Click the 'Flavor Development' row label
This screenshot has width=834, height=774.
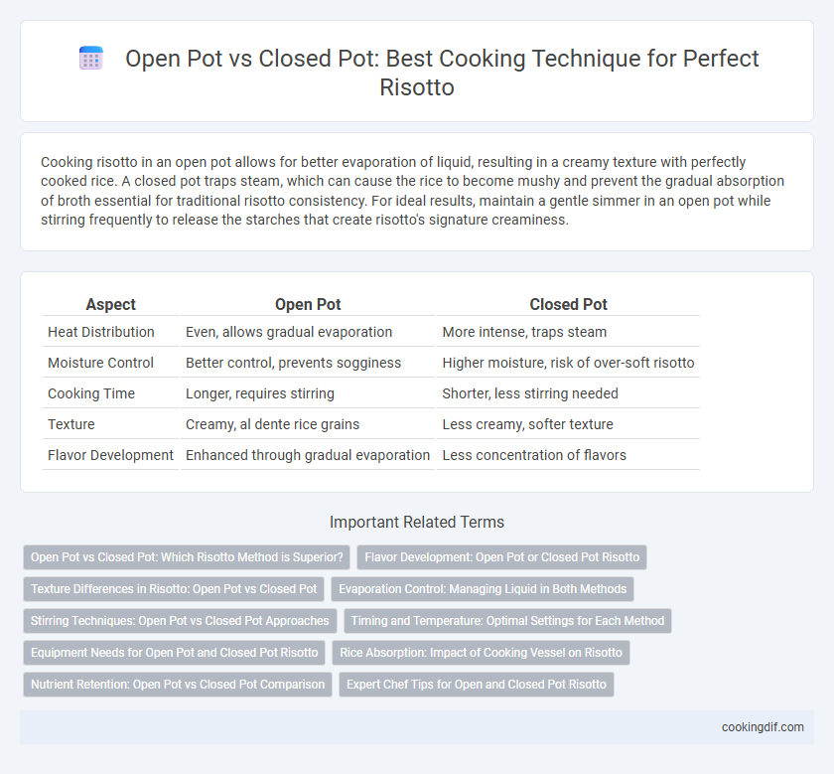[x=110, y=455]
